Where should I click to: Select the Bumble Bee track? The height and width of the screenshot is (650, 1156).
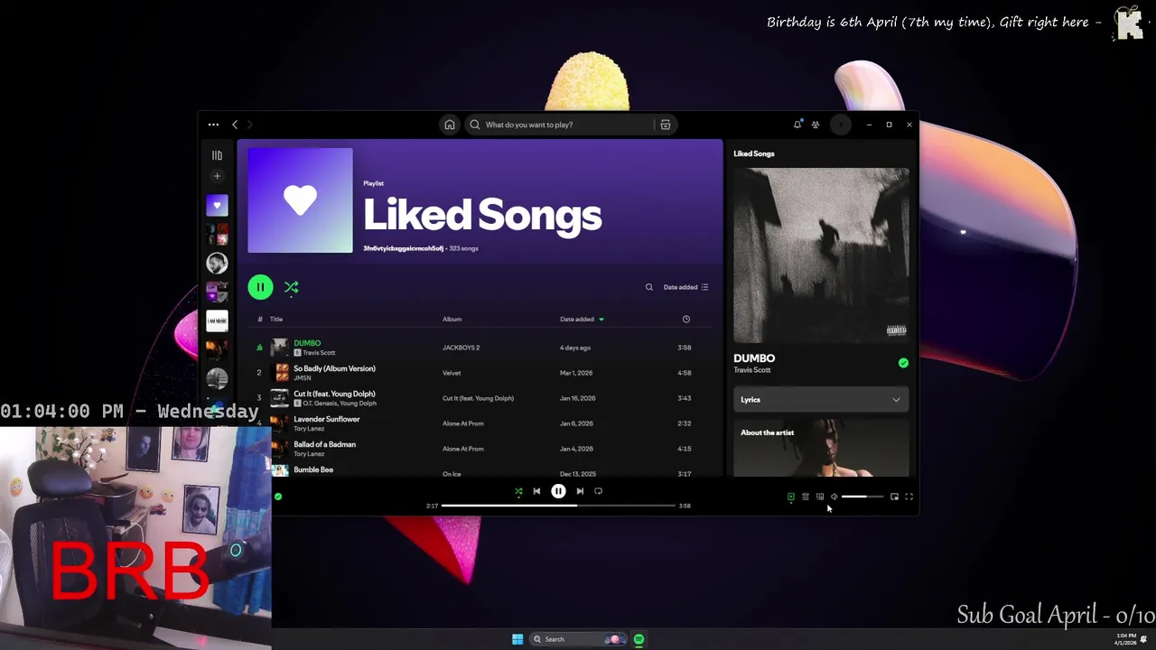(x=313, y=469)
